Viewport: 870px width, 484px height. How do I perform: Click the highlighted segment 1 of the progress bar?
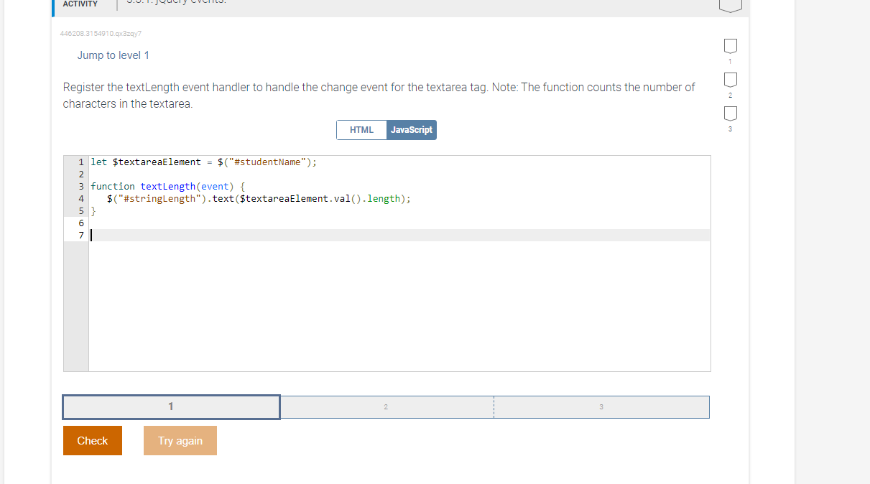pyautogui.click(x=171, y=406)
